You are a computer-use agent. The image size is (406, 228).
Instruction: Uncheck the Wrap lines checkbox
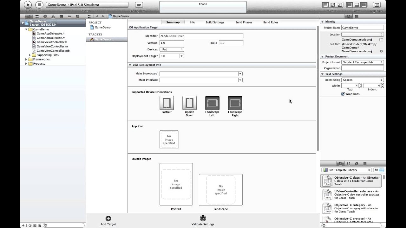point(343,94)
